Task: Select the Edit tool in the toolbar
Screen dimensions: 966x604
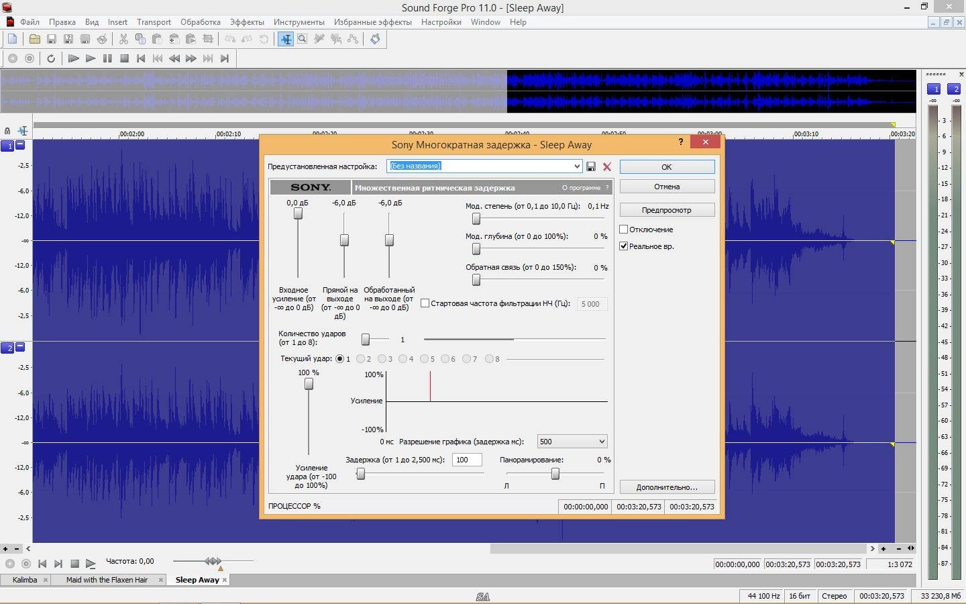Action: (286, 39)
